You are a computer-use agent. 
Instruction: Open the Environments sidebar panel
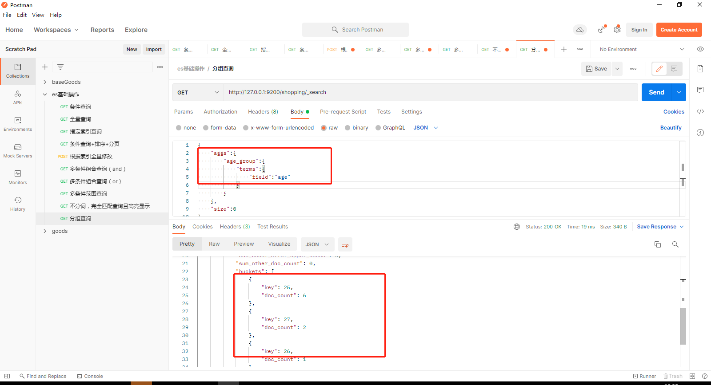coord(18,124)
